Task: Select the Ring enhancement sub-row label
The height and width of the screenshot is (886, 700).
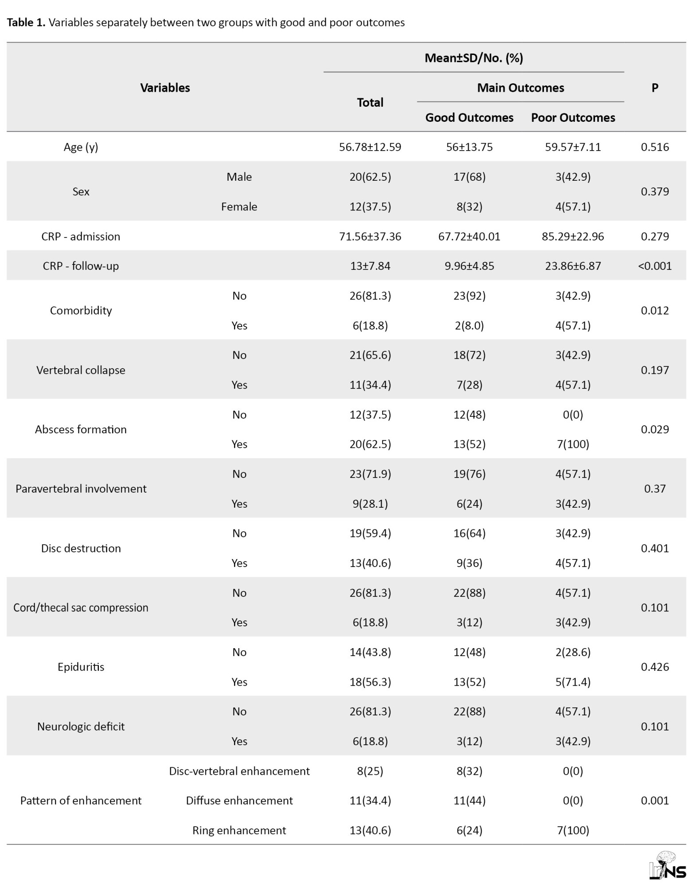Action: (x=239, y=830)
